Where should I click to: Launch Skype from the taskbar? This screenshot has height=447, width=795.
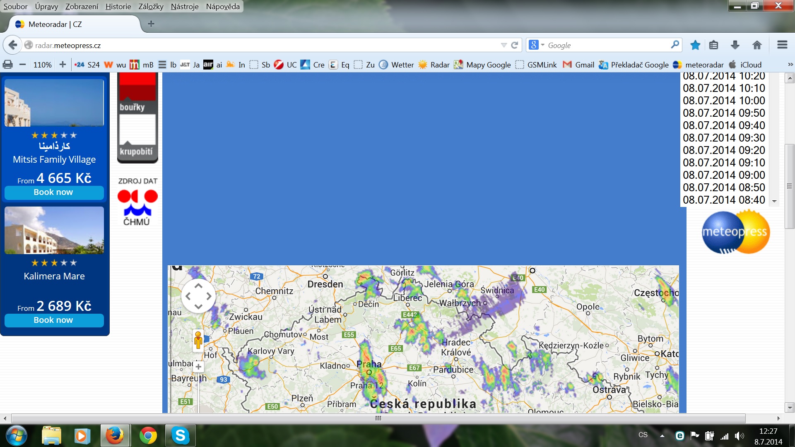pos(181,435)
